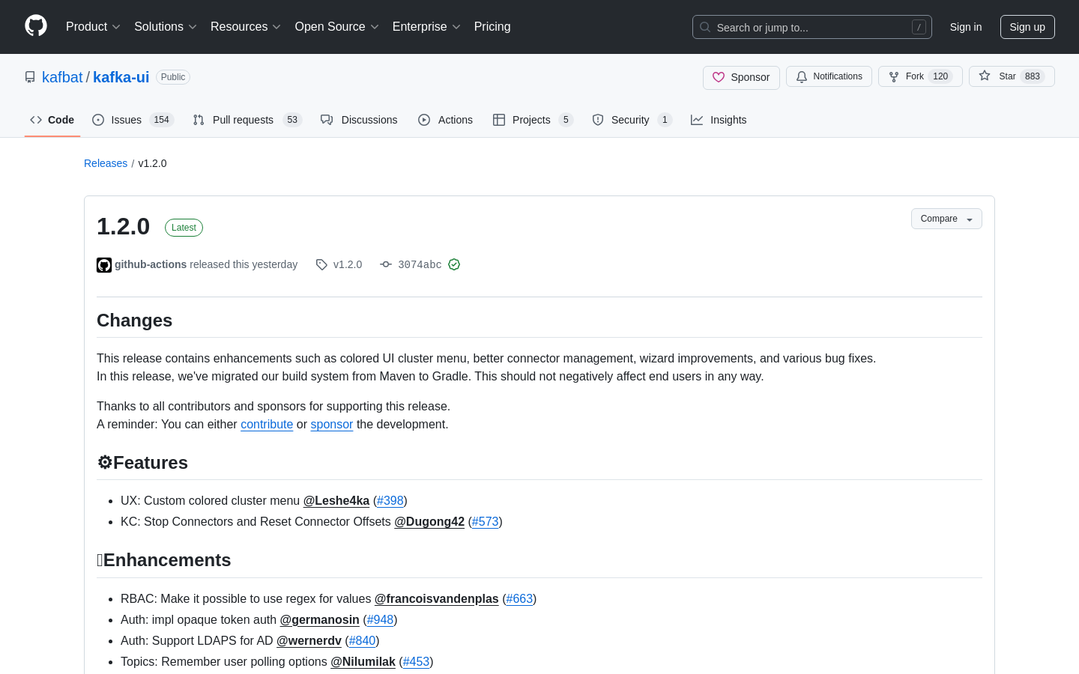Expand the Open Source menu
1079x674 pixels.
click(x=337, y=27)
